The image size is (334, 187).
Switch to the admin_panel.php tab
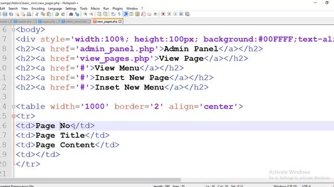(76, 22)
